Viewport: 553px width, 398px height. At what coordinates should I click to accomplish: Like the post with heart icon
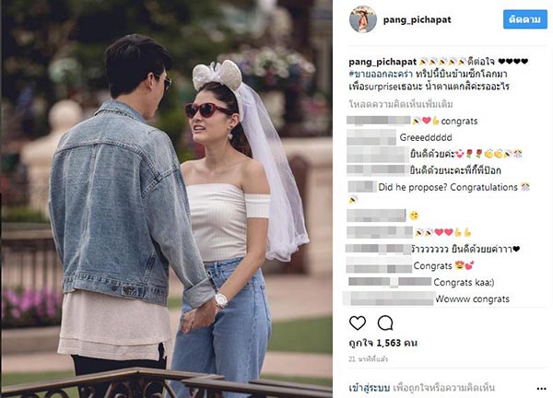tap(358, 322)
